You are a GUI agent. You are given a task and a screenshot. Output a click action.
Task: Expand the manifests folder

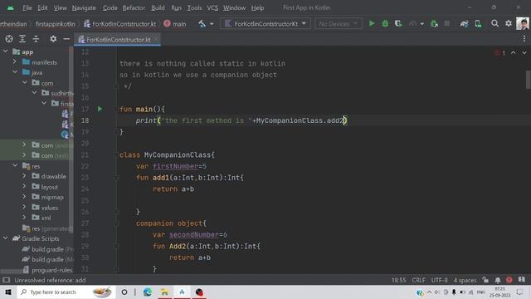pyautogui.click(x=15, y=62)
